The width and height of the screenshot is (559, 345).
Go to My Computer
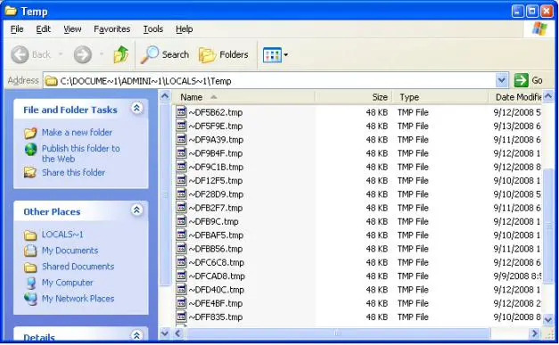[68, 283]
